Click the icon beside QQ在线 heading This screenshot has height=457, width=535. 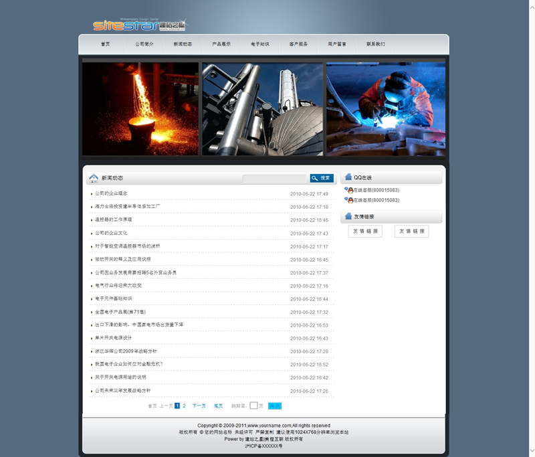[x=348, y=177]
